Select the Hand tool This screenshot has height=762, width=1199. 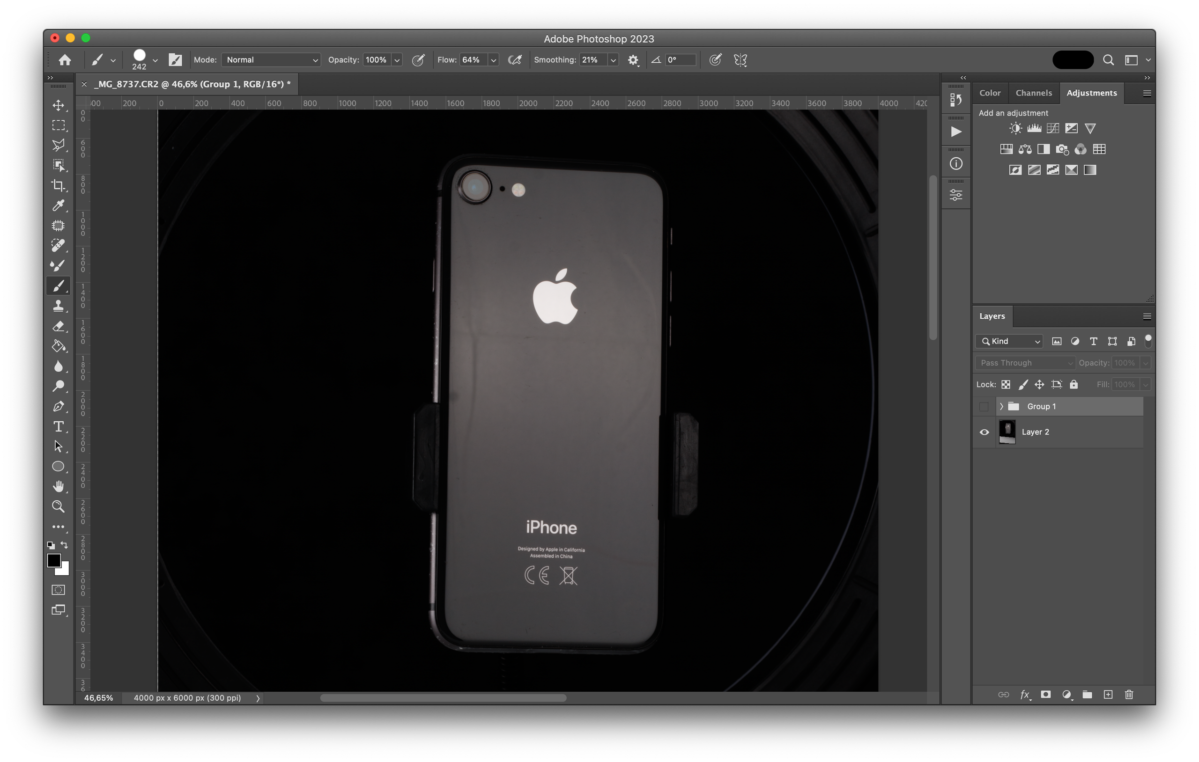tap(58, 486)
